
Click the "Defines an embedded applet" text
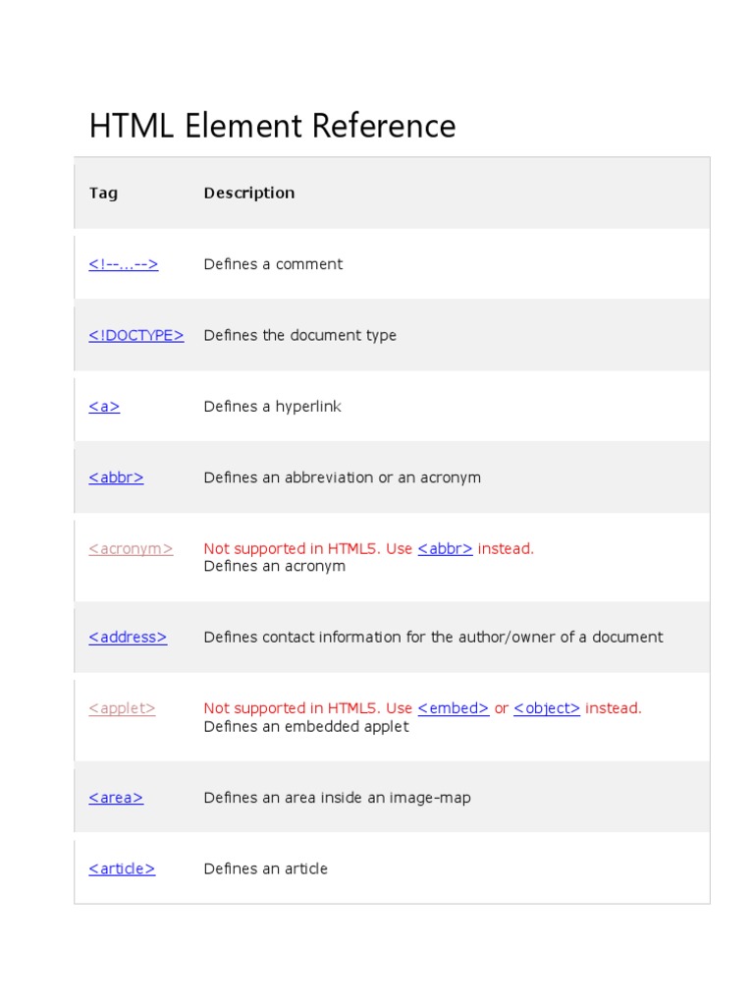305,727
